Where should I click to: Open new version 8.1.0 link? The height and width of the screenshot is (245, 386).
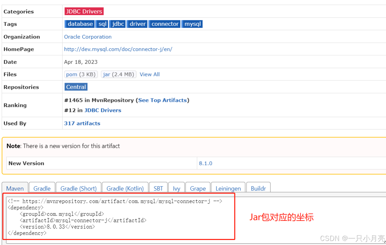[205, 163]
